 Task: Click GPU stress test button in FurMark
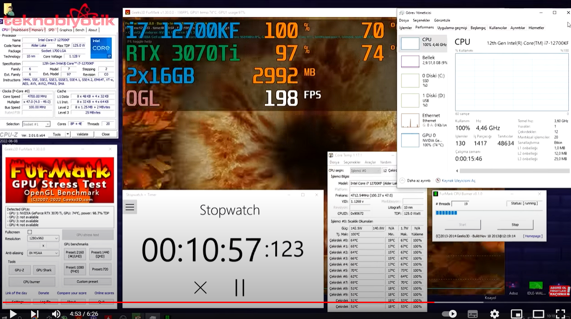click(x=88, y=235)
